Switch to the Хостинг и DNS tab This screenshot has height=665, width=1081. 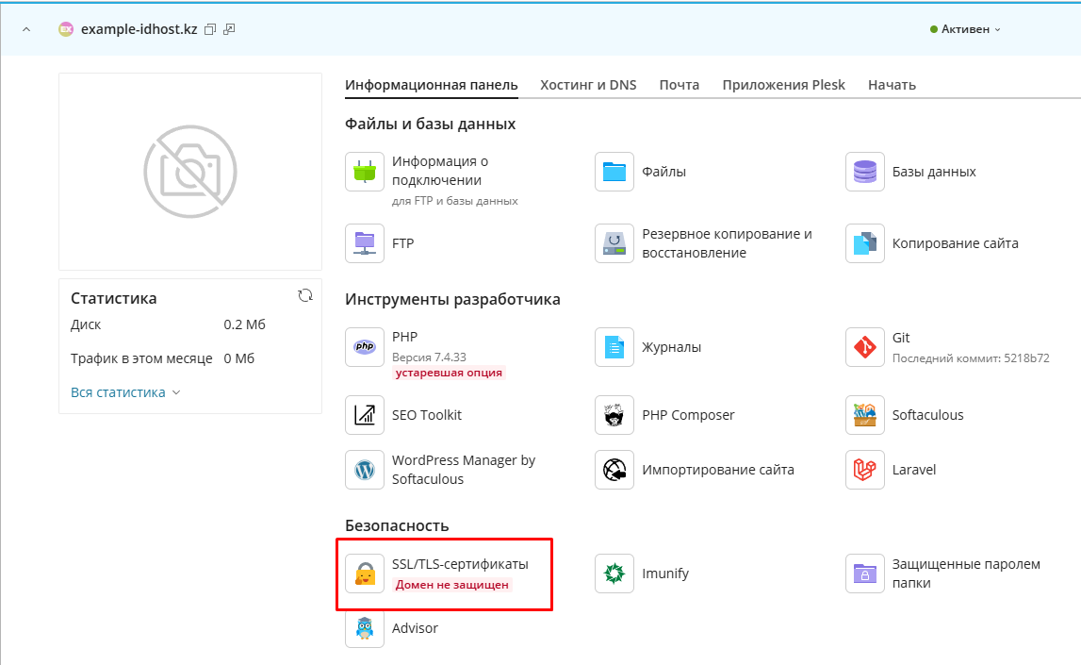[x=588, y=85]
